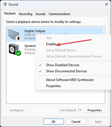
Task: Go to the Communications tab
Action: 59,14
